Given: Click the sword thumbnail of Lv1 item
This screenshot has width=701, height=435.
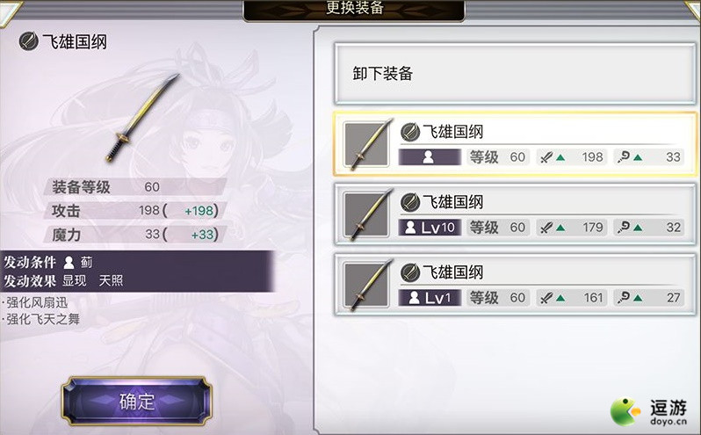Looking at the screenshot, I should pos(366,285).
